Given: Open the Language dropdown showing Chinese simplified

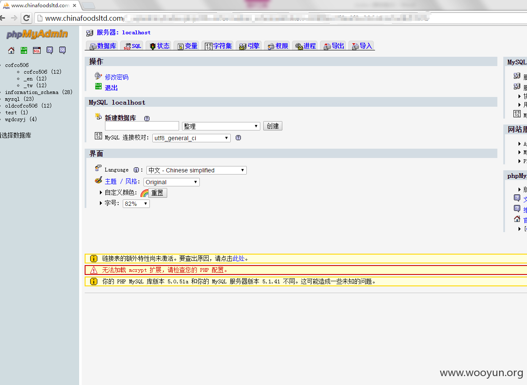Looking at the screenshot, I should [196, 170].
